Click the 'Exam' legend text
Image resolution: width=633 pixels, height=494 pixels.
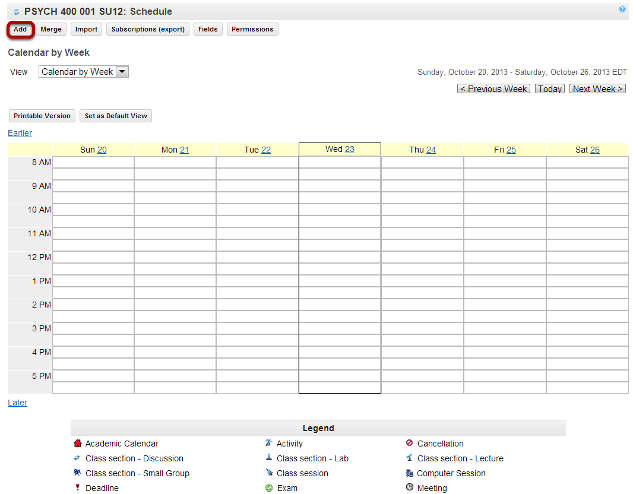pyautogui.click(x=287, y=488)
